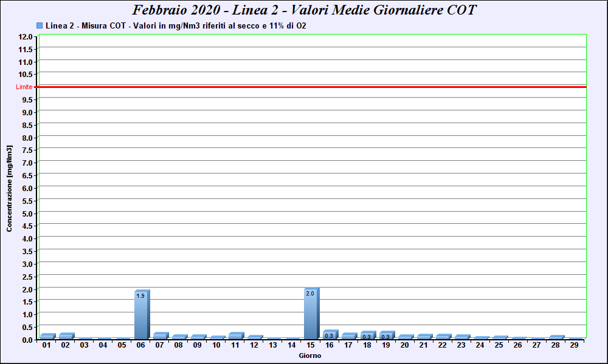Click the day 28 bar
608x364 pixels.
pyautogui.click(x=557, y=337)
